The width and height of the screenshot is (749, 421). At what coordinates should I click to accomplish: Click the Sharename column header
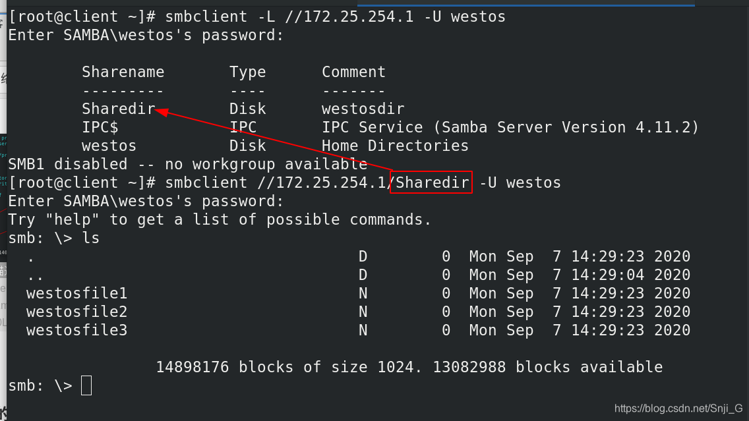[x=123, y=72]
